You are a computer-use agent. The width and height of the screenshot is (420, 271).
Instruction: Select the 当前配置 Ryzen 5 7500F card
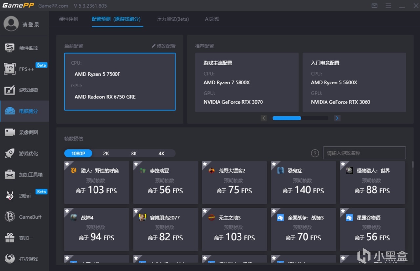pyautogui.click(x=120, y=82)
